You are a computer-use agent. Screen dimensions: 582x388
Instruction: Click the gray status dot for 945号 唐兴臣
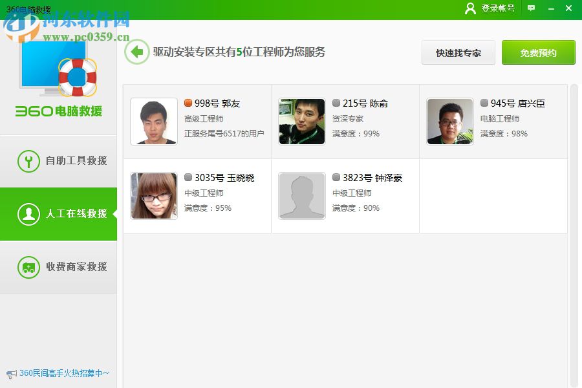point(484,103)
